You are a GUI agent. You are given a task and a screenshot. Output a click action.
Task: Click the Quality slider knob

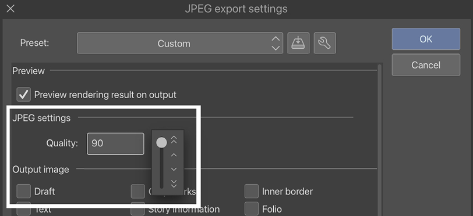161,143
